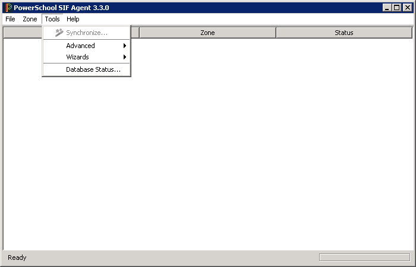This screenshot has width=416, height=267.
Task: Expand the Advanced submenu arrow
Action: (125, 46)
